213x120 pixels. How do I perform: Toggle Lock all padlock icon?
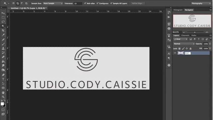(x=190, y=49)
